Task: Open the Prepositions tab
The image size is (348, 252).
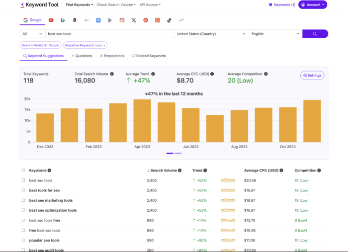Action: 112,56
